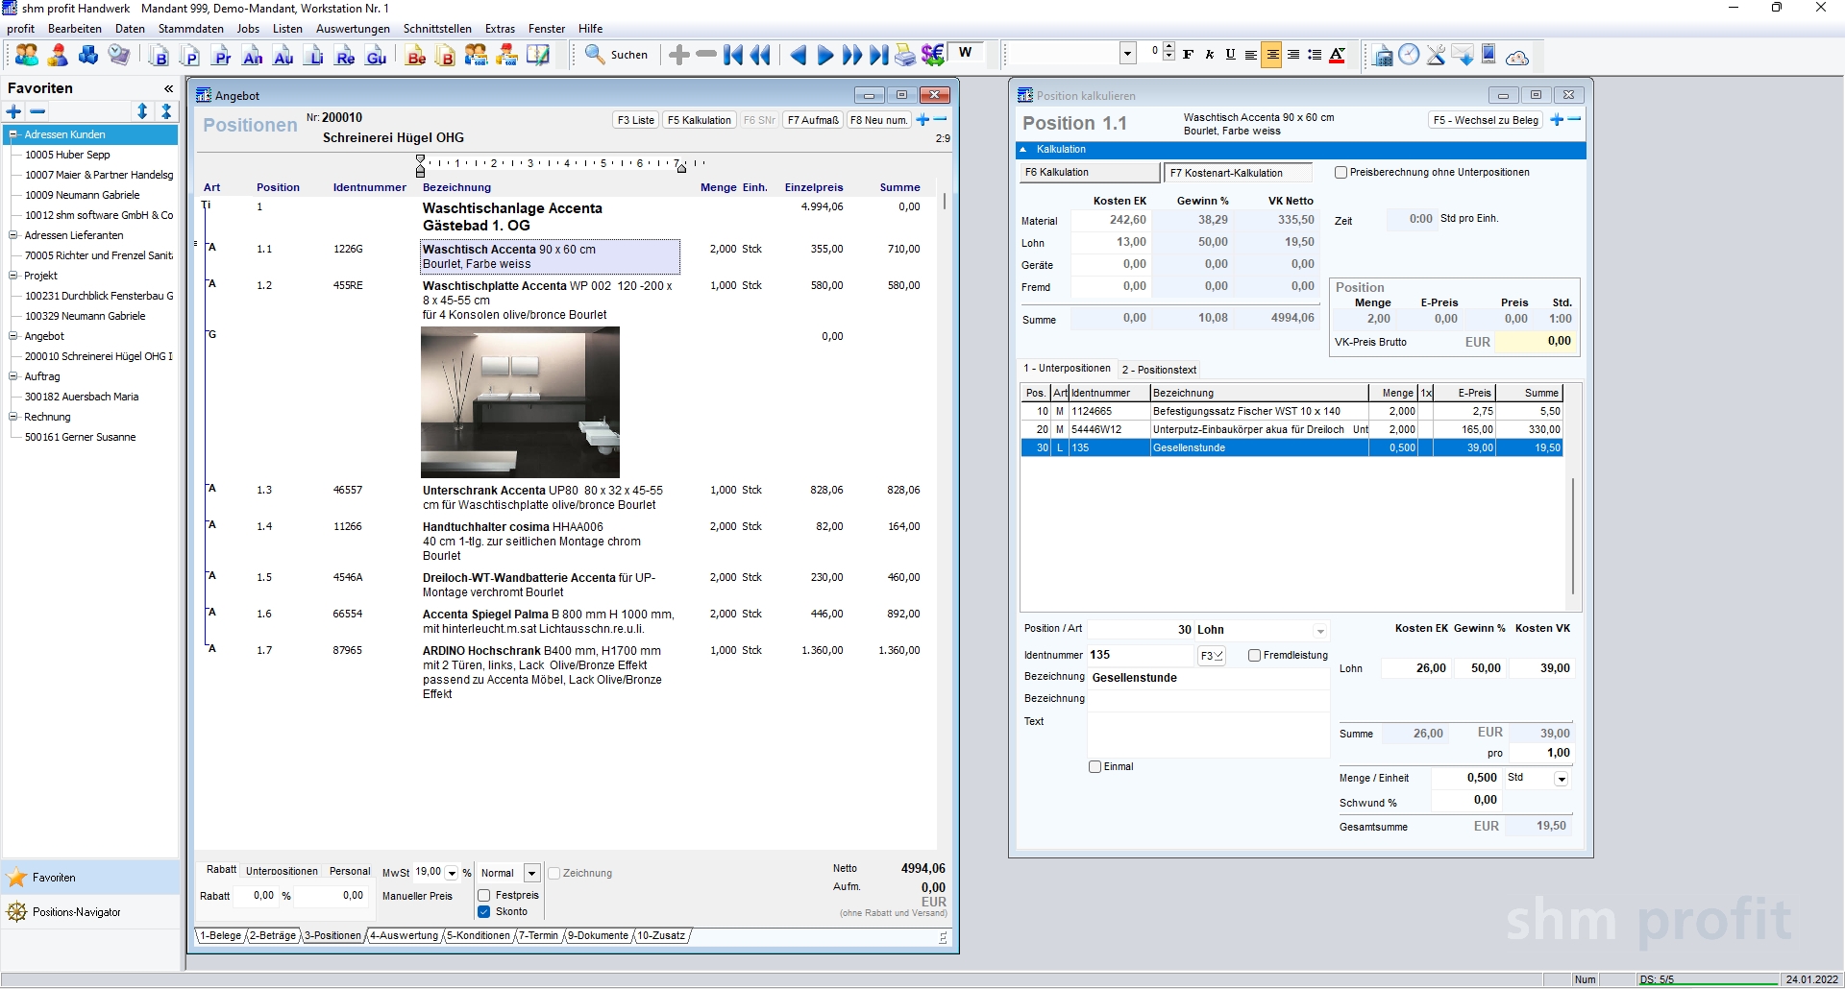The height and width of the screenshot is (989, 1845).
Task: Open the calculator icon in toolbar
Action: (x=1383, y=56)
